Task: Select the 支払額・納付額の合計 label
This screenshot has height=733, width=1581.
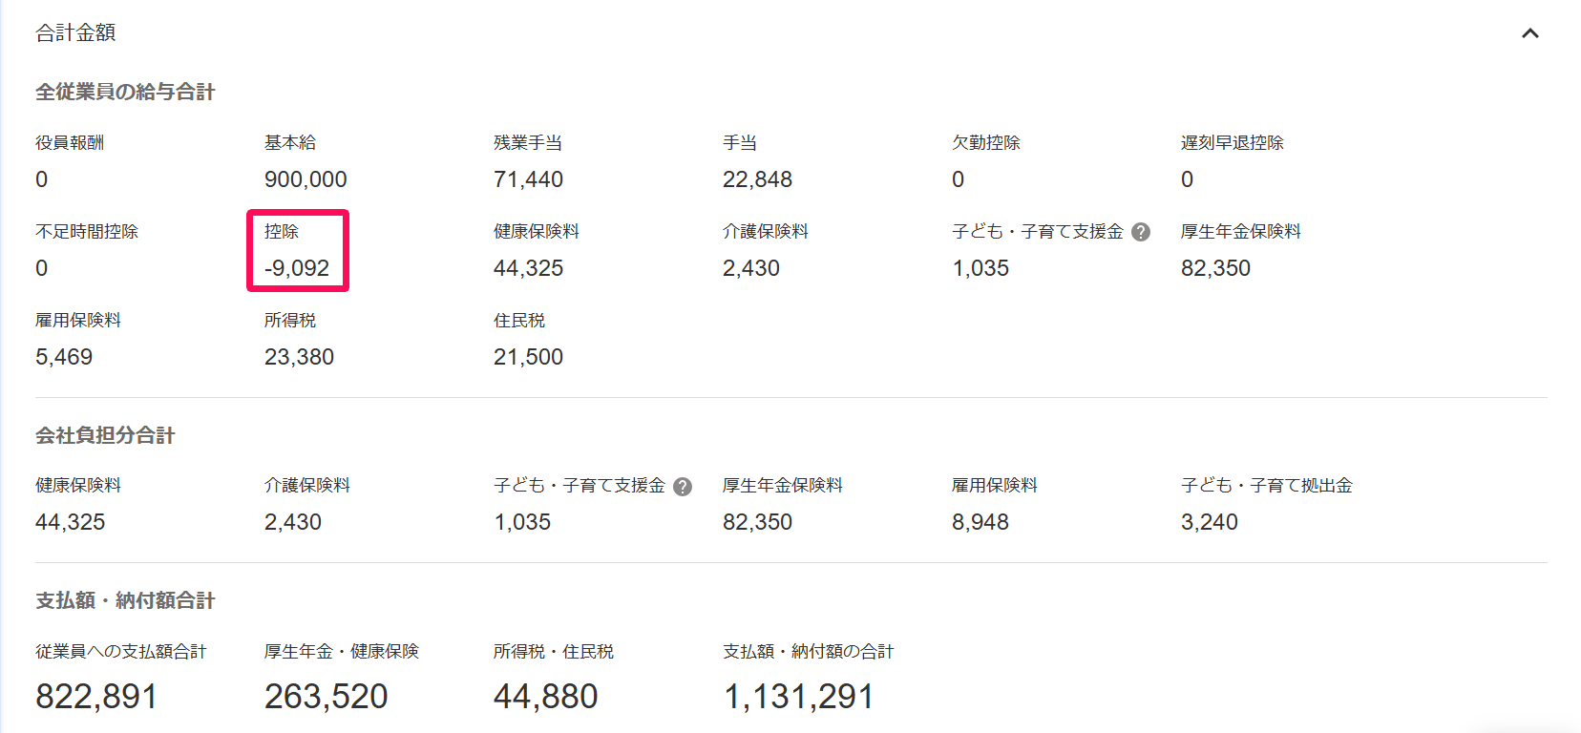Action: [x=809, y=651]
